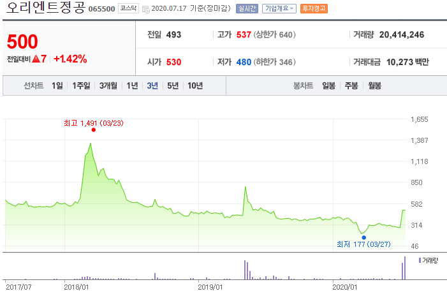Click the stock code 065500
Viewport: 447px width, 303px height.
pyautogui.click(x=101, y=9)
